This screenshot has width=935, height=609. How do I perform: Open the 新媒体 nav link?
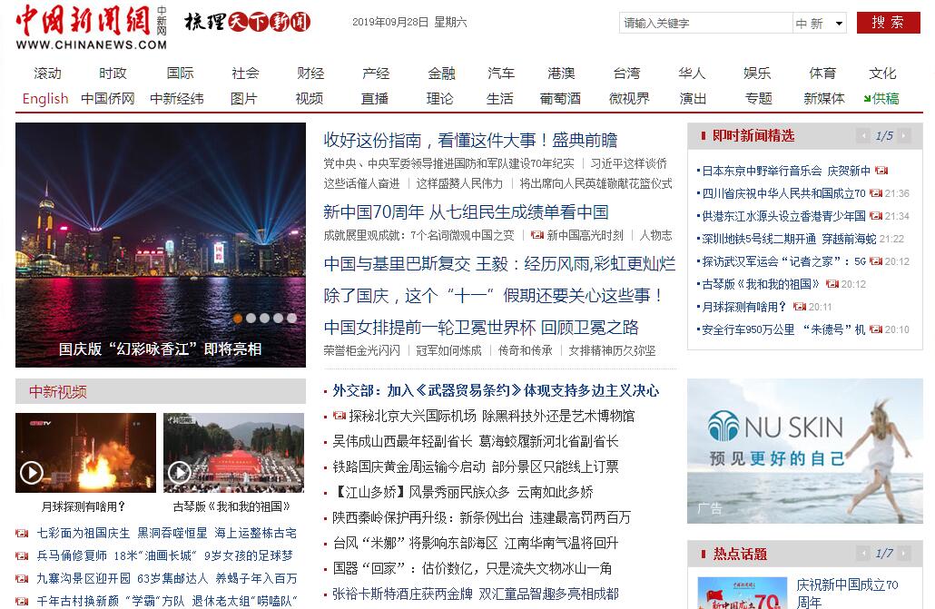coord(824,98)
